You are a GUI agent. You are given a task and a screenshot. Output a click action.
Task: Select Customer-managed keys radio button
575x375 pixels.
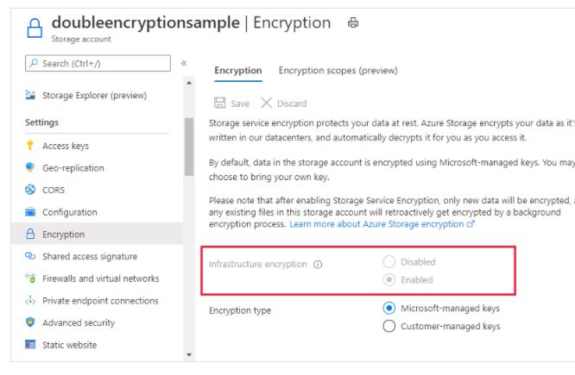(x=389, y=327)
